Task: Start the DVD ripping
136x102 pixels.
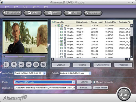Action: click(x=124, y=94)
